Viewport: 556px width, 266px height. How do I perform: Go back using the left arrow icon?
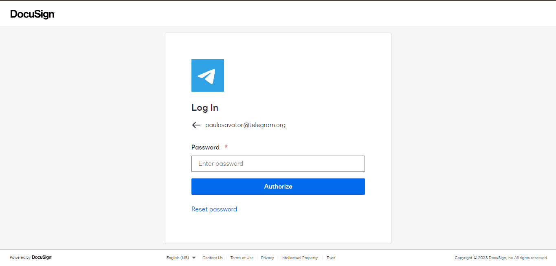196,125
